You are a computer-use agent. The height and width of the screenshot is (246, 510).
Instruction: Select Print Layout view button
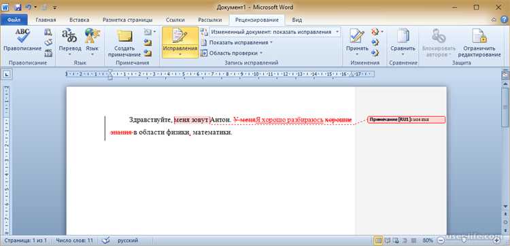click(x=378, y=241)
